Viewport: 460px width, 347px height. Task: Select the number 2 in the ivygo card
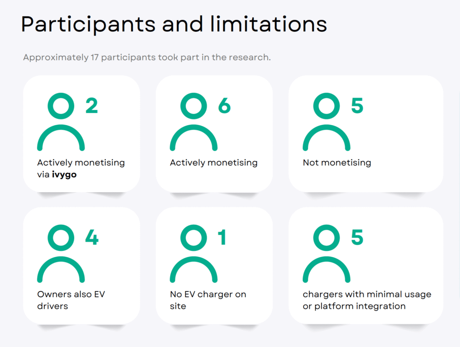(92, 105)
